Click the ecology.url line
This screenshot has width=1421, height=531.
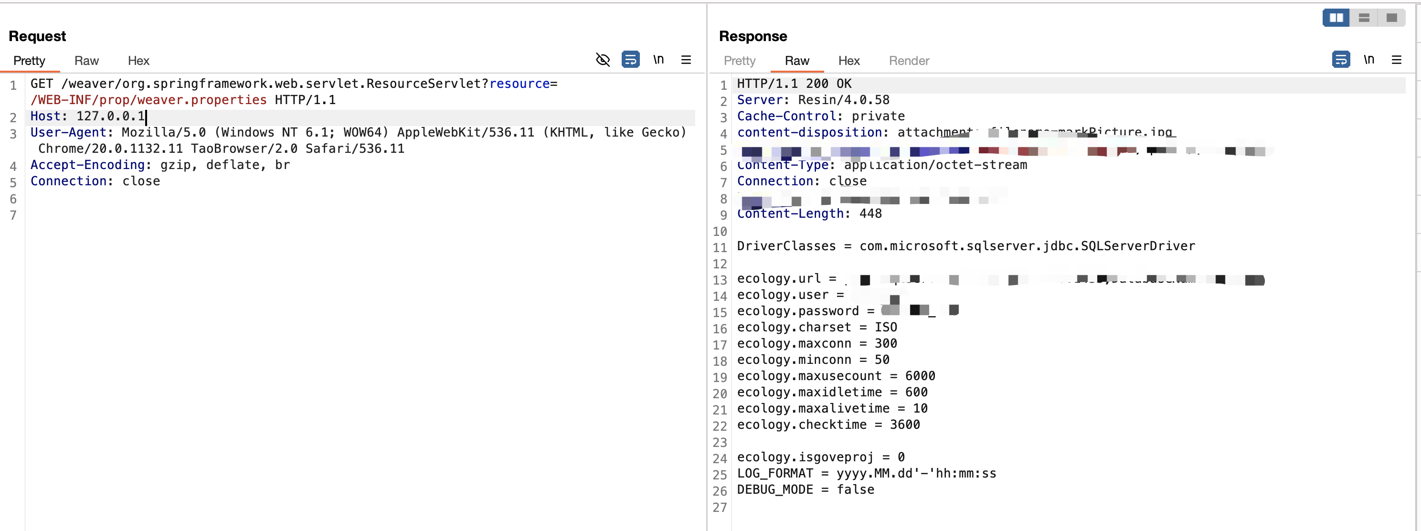(x=1001, y=279)
